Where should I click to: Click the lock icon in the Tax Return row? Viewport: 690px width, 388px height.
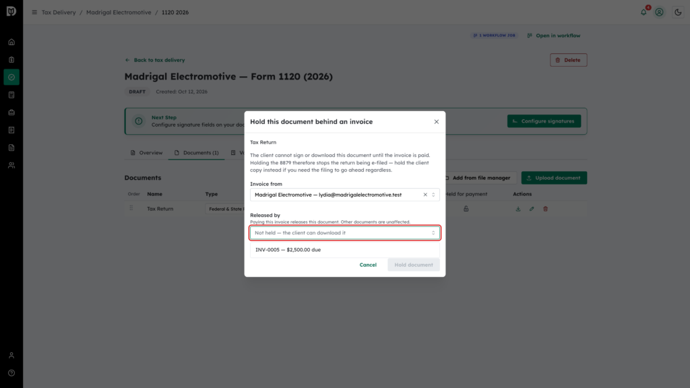(466, 209)
